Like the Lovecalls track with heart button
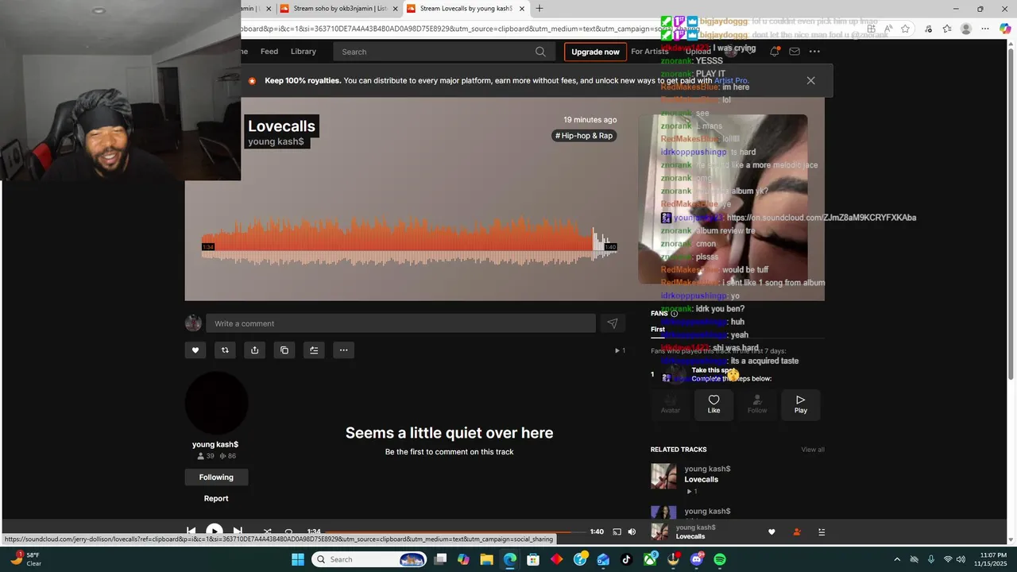Screen dimensions: 1017x572 click(195, 350)
